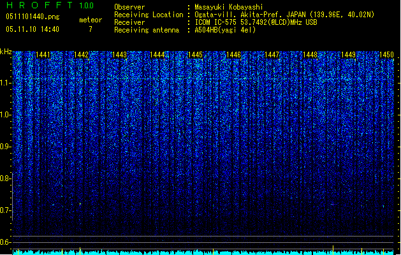This screenshot has height=255, width=401.
Task: Click the observer name Masayuki Kobayashi
Action: (229, 7)
